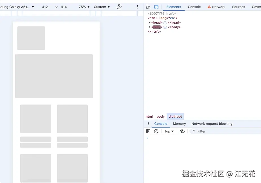The image size is (261, 183).
Task: Switch to the top Console panel tab
Action: pos(194,7)
